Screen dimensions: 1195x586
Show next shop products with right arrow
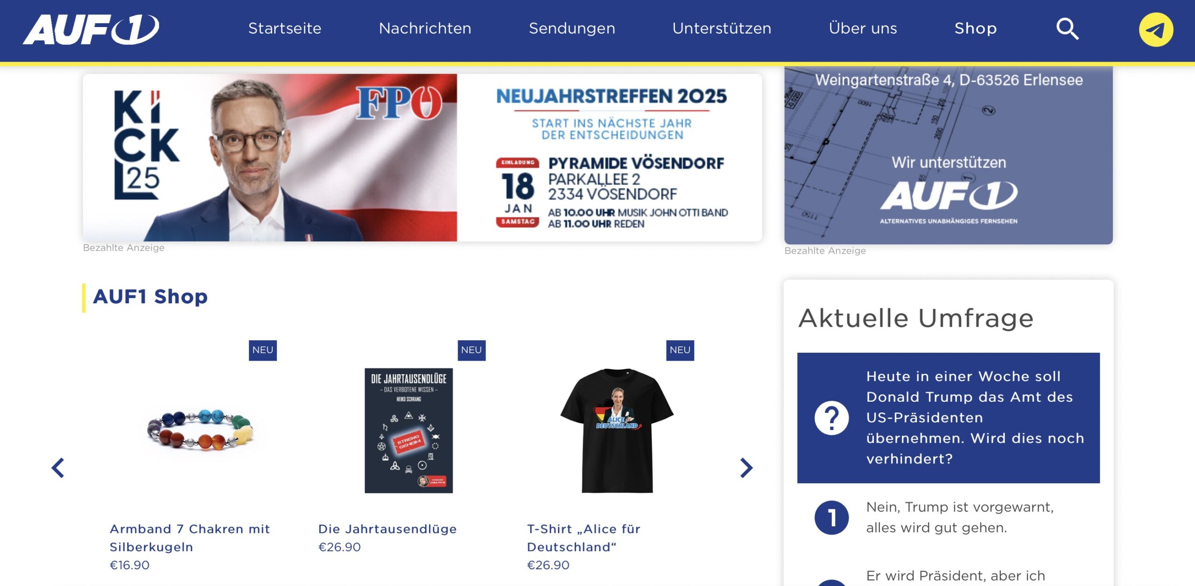click(746, 468)
